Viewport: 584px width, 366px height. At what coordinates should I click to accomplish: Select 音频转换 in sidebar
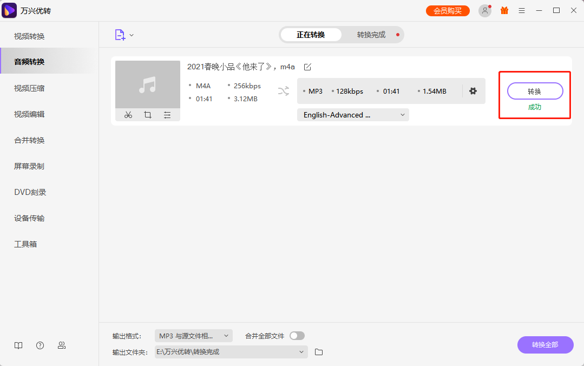(29, 62)
